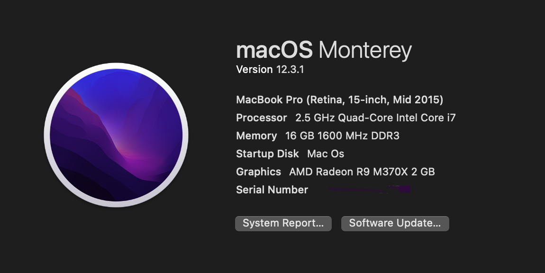This screenshot has height=273, width=545.
Task: Open Software Update
Action: (x=395, y=223)
